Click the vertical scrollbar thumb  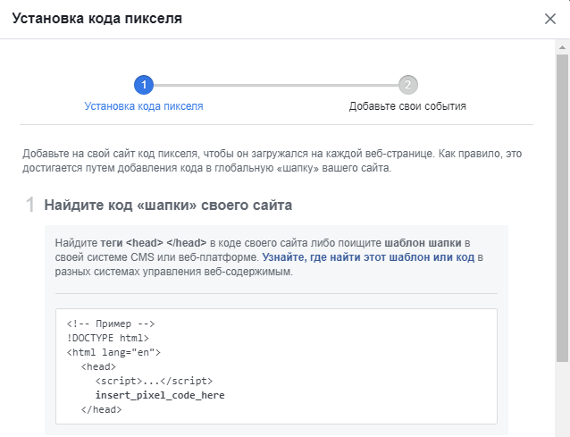pos(562,208)
